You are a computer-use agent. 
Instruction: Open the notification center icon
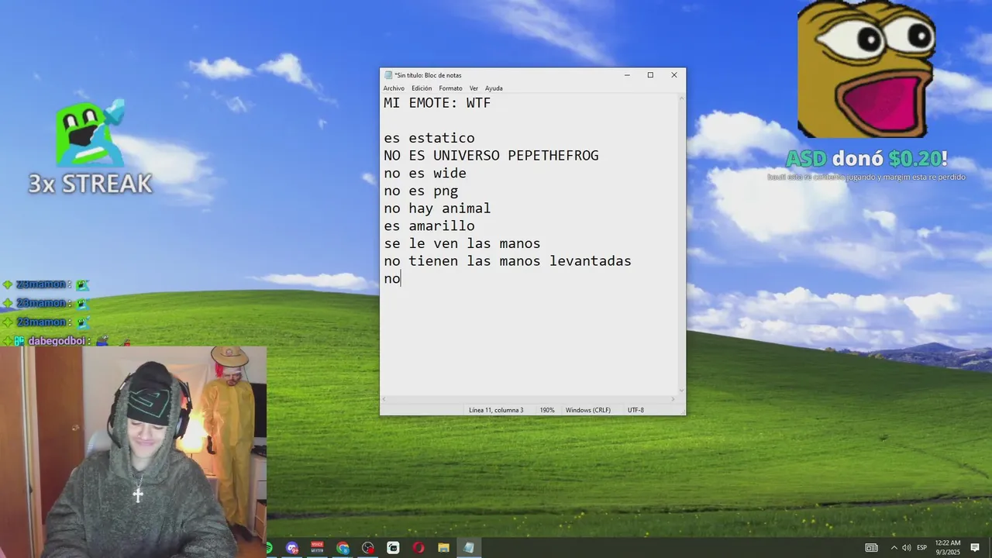point(975,548)
